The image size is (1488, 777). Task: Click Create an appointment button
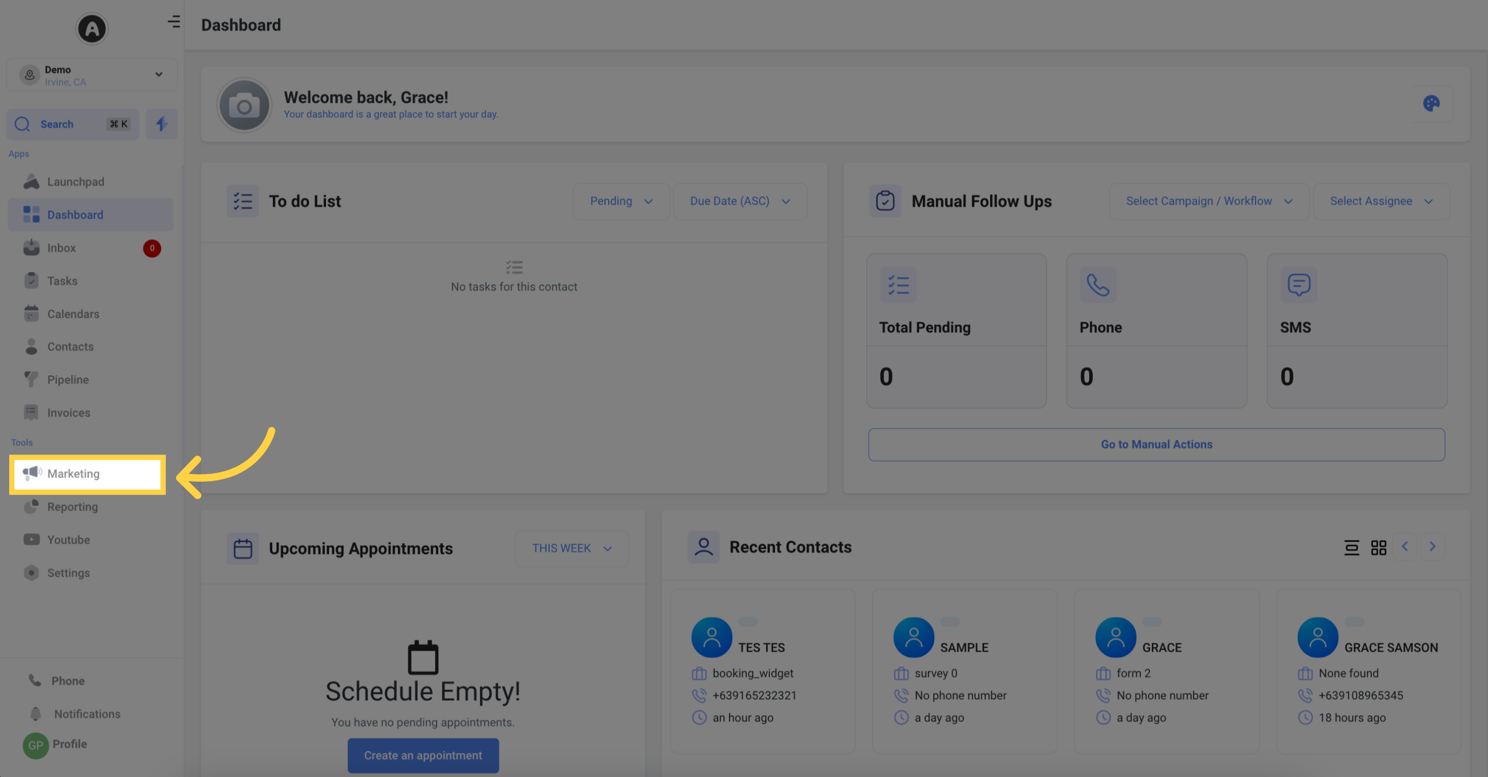tap(423, 756)
